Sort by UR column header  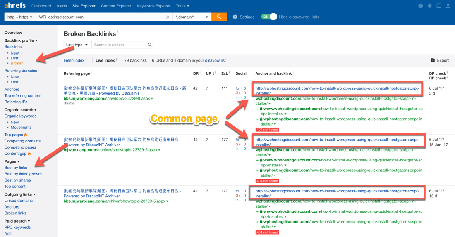(210, 73)
